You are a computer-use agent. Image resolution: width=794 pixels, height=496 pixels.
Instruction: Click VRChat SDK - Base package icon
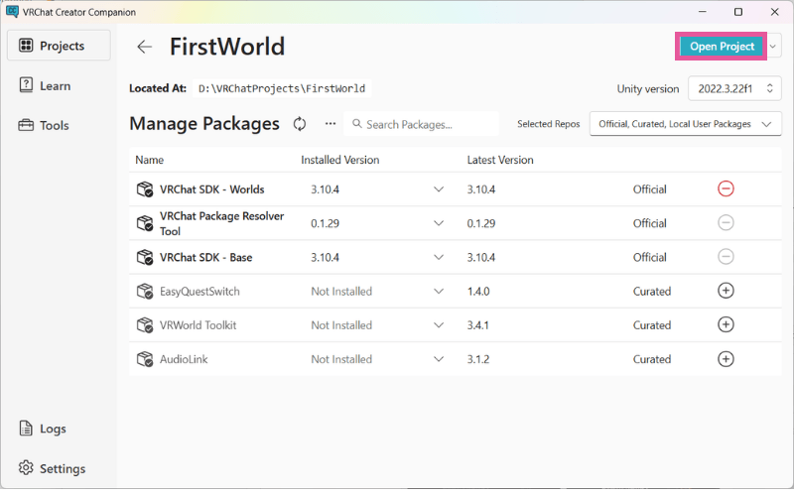coord(145,257)
